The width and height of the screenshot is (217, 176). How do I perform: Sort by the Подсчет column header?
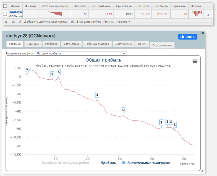click(x=80, y=6)
